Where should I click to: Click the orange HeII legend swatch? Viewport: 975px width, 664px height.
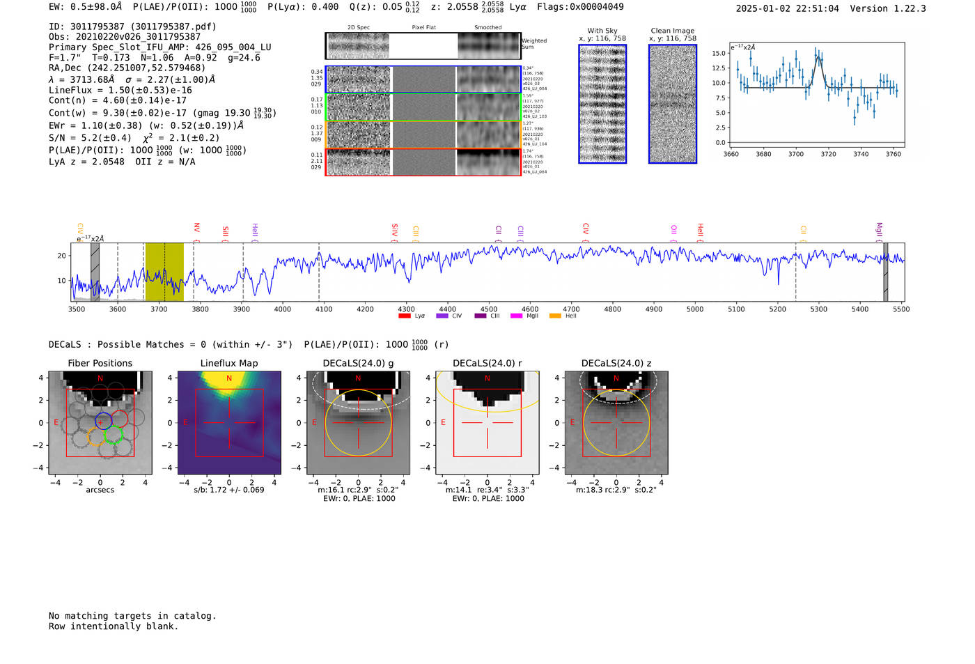555,316
